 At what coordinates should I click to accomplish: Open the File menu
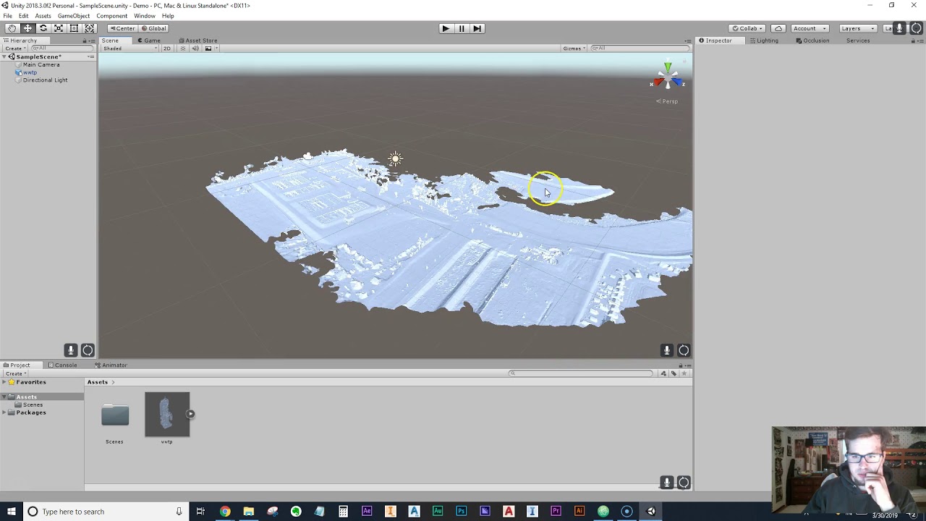7,16
